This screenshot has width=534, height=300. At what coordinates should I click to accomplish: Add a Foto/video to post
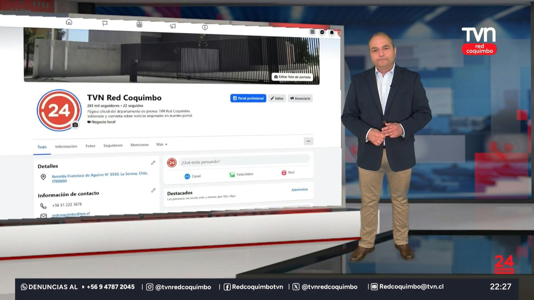pos(241,174)
